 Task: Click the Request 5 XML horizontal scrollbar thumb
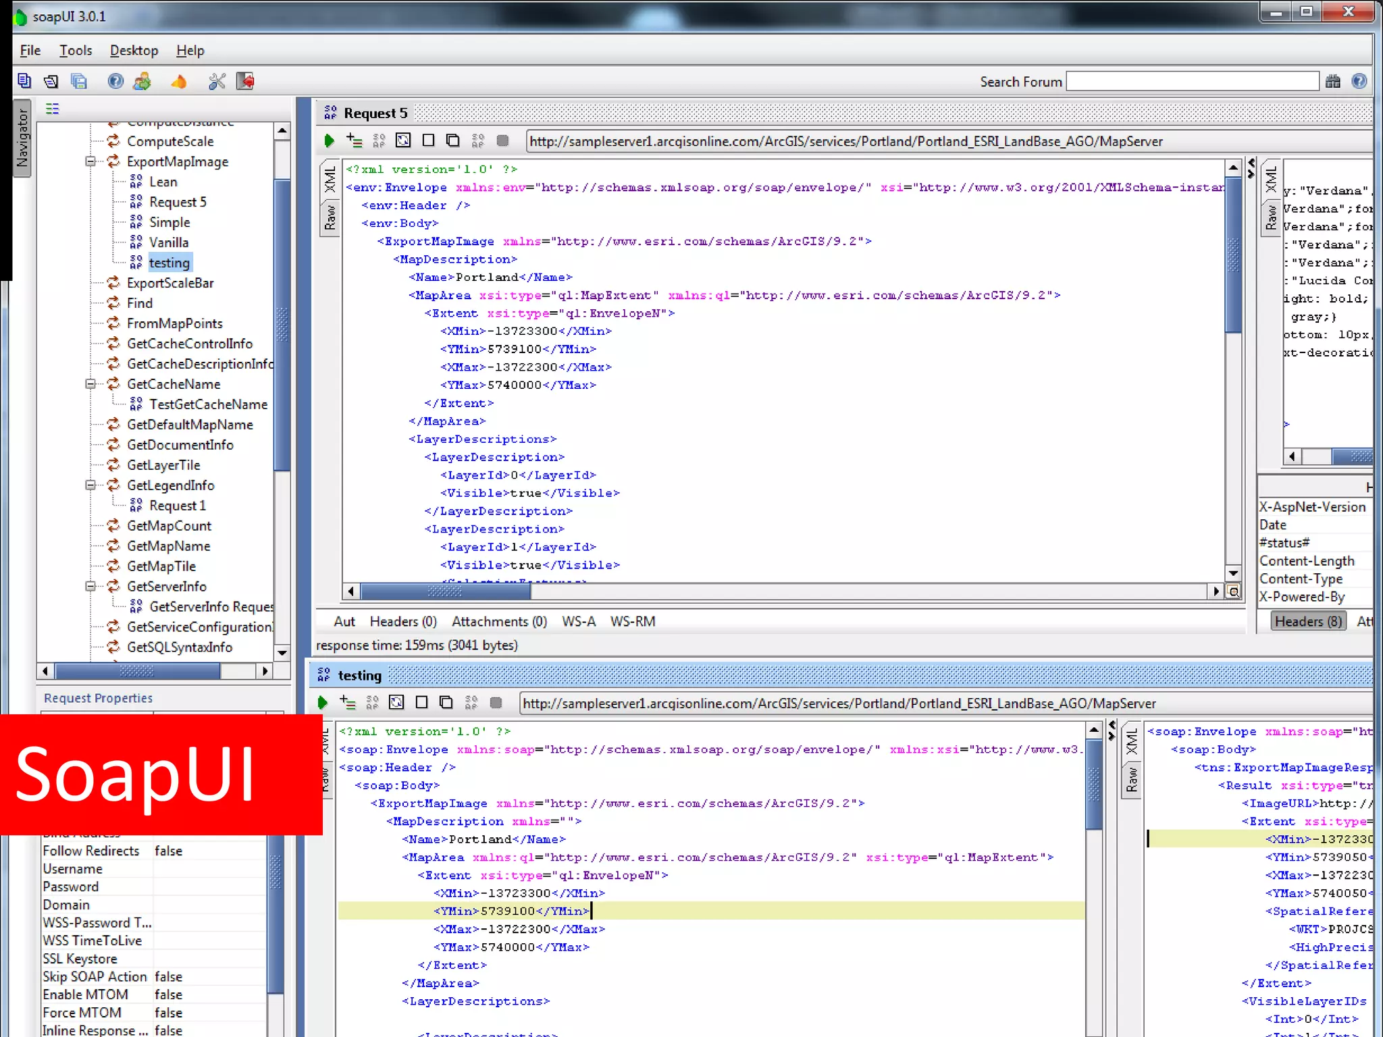[446, 592]
